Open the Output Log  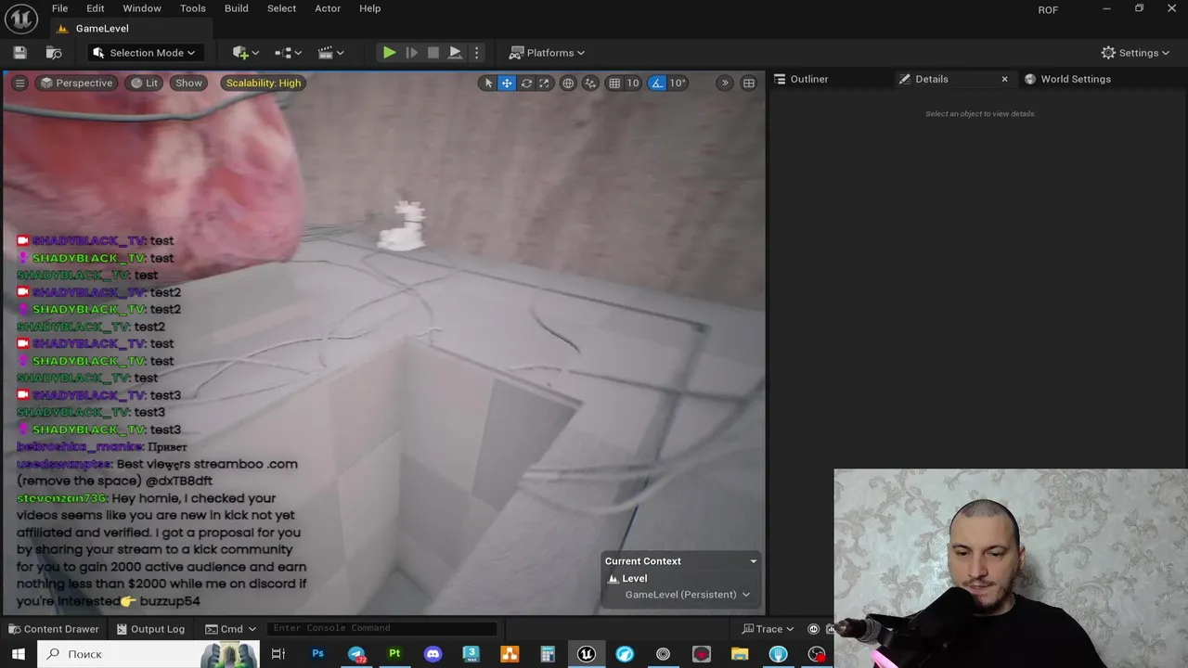[x=150, y=629]
